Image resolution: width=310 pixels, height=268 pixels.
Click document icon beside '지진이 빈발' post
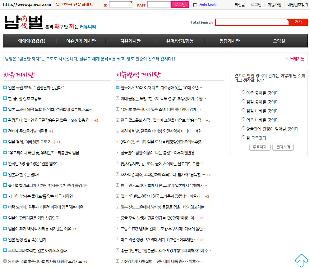point(117,131)
